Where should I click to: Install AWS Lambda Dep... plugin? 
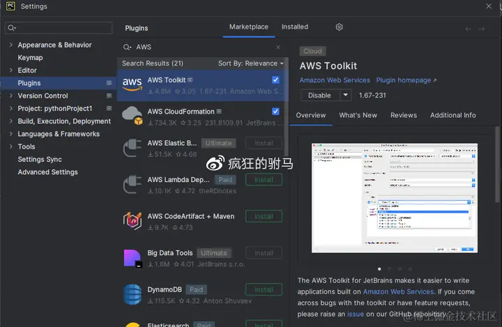[264, 180]
